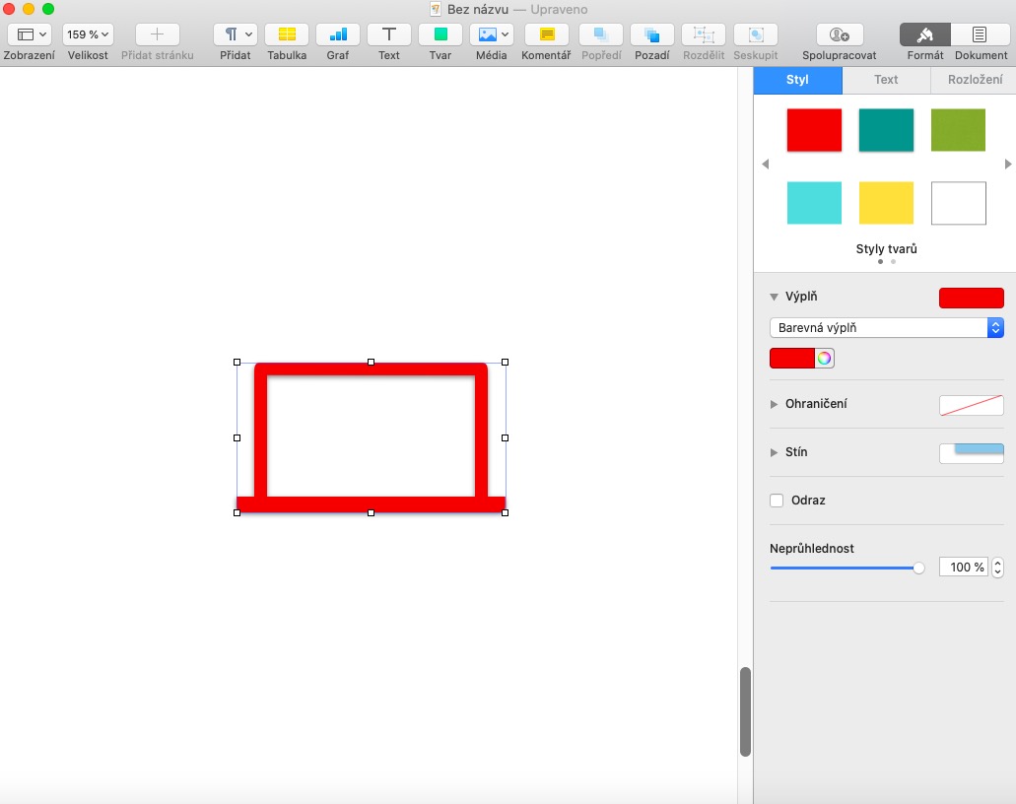Click the Komentář comment icon
Screen dimensions: 1016x804
(x=546, y=34)
